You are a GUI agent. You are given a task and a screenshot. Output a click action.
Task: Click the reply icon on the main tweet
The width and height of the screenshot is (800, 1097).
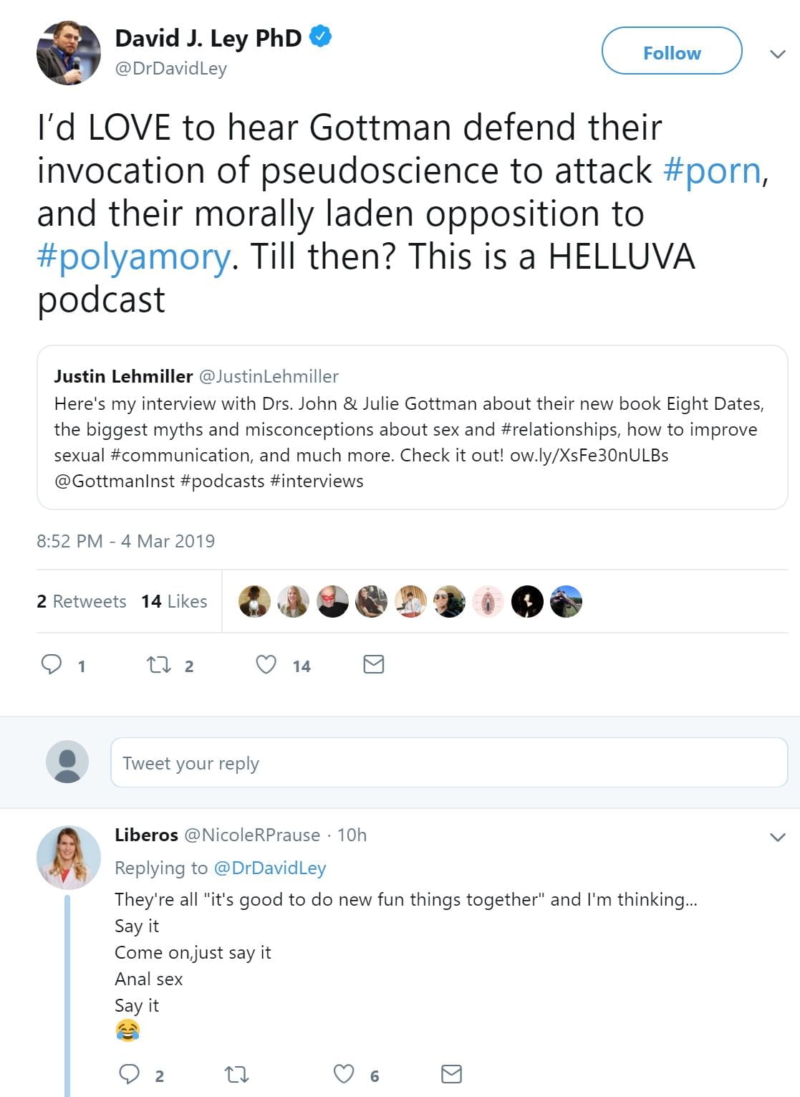(x=52, y=665)
